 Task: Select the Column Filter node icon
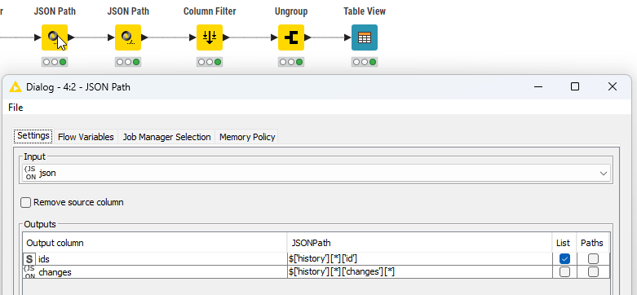click(x=210, y=37)
